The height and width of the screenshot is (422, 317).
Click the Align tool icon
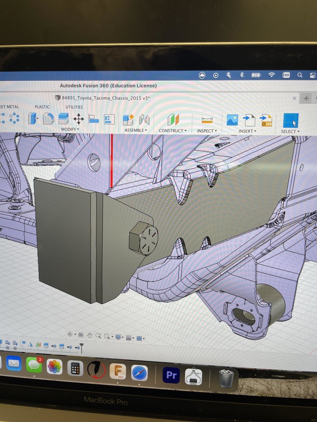(x=94, y=119)
